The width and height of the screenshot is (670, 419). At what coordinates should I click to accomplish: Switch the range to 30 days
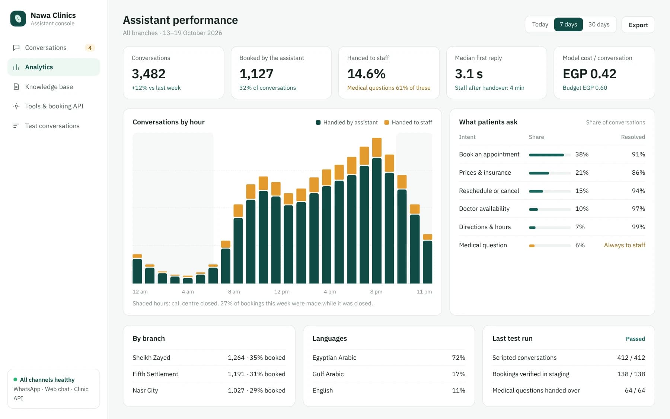tap(599, 25)
